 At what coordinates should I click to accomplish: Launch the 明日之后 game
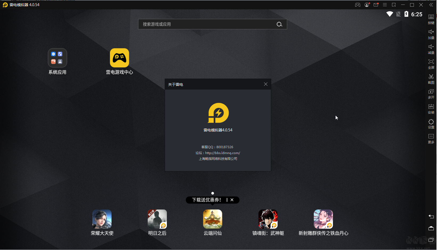pos(157,219)
